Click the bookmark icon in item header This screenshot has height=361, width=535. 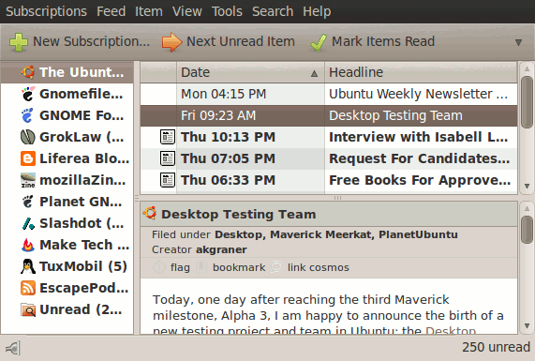click(x=201, y=267)
